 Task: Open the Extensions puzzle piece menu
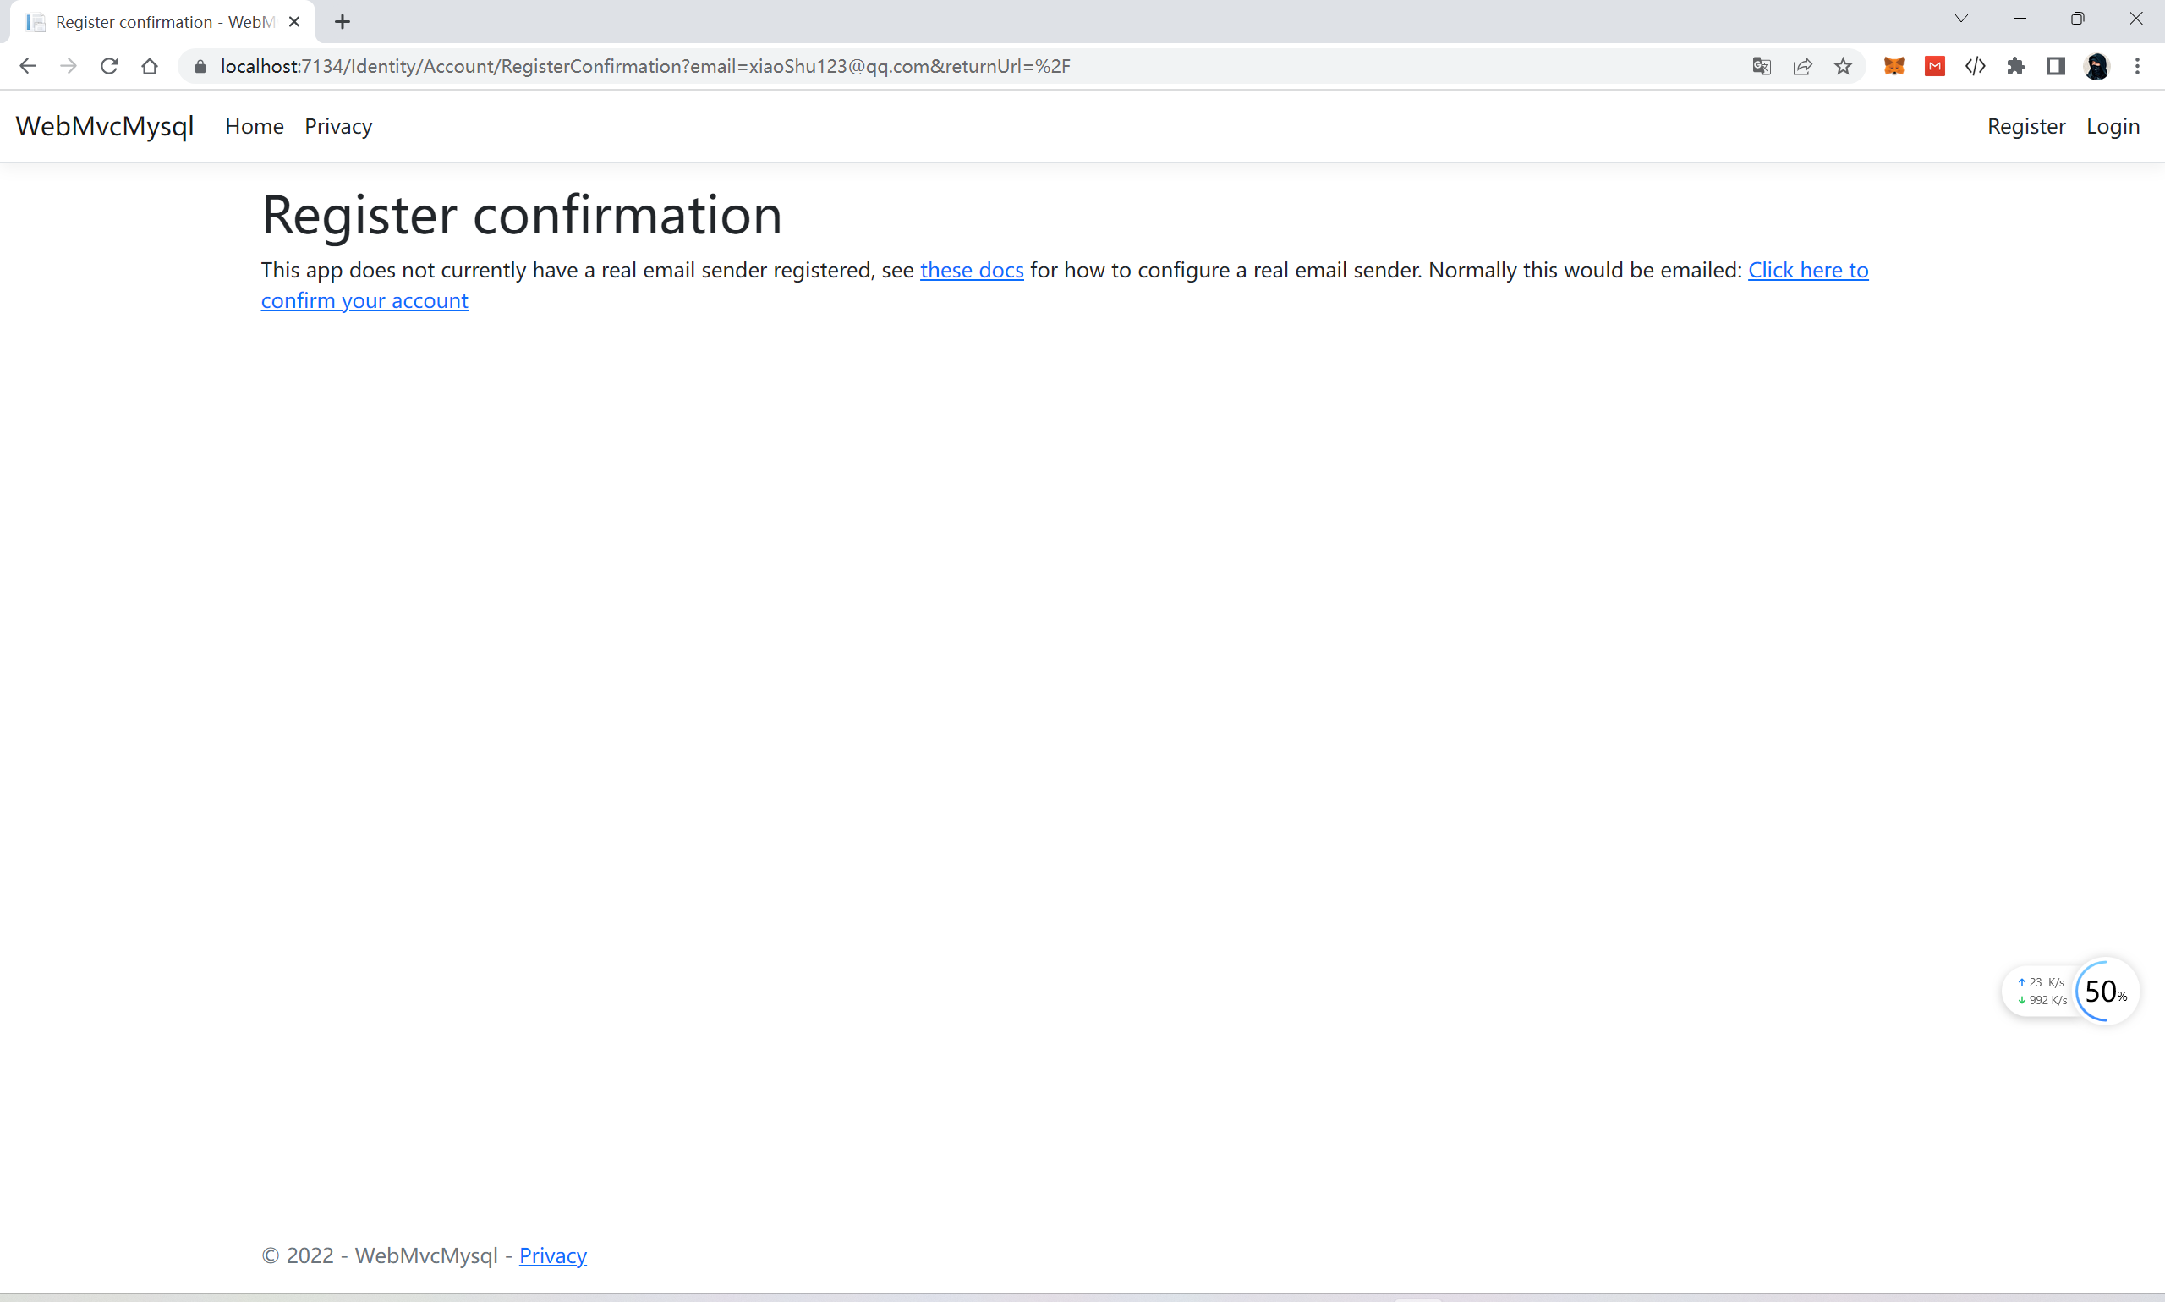pos(2015,66)
